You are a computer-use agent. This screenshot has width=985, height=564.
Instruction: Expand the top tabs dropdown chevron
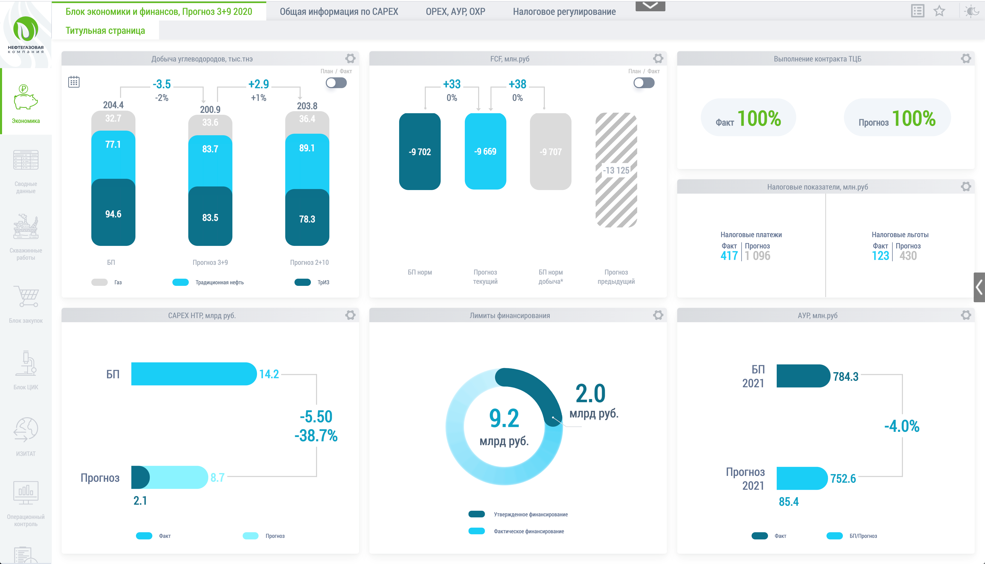click(x=650, y=6)
